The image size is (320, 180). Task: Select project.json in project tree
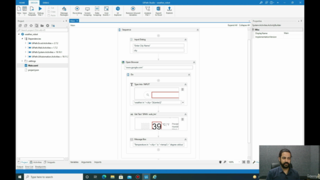coord(33,70)
